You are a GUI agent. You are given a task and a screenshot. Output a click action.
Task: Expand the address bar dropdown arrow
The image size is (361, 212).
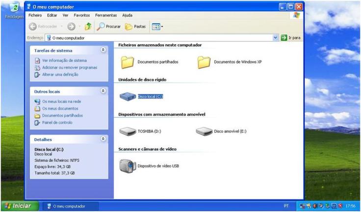click(x=276, y=37)
